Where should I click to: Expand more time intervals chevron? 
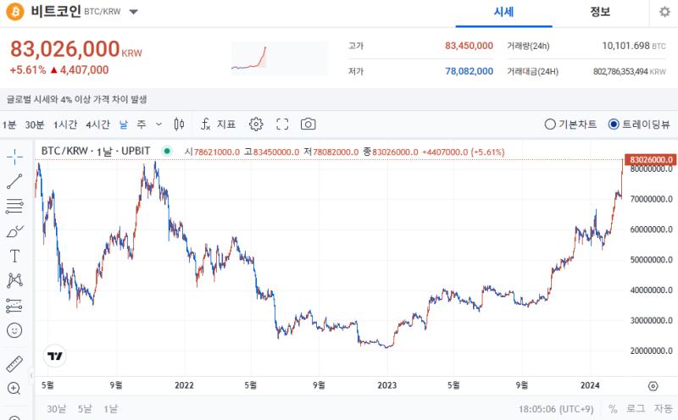click(x=158, y=124)
